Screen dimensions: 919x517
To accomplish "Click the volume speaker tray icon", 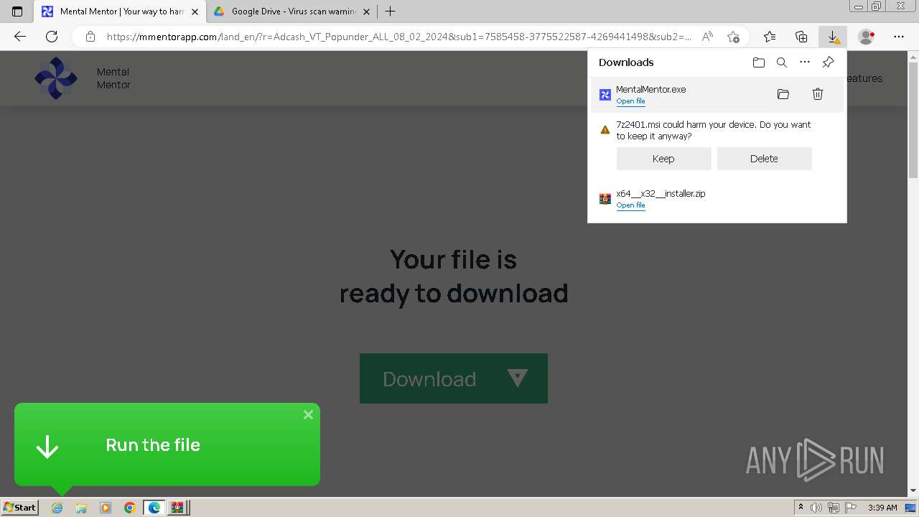I will click(x=816, y=508).
